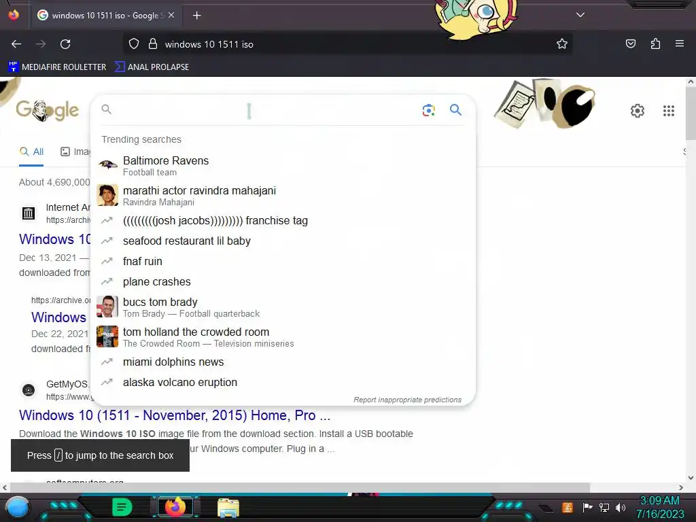Image resolution: width=696 pixels, height=522 pixels.
Task: Submit search with blue magnifier button
Action: click(x=455, y=109)
